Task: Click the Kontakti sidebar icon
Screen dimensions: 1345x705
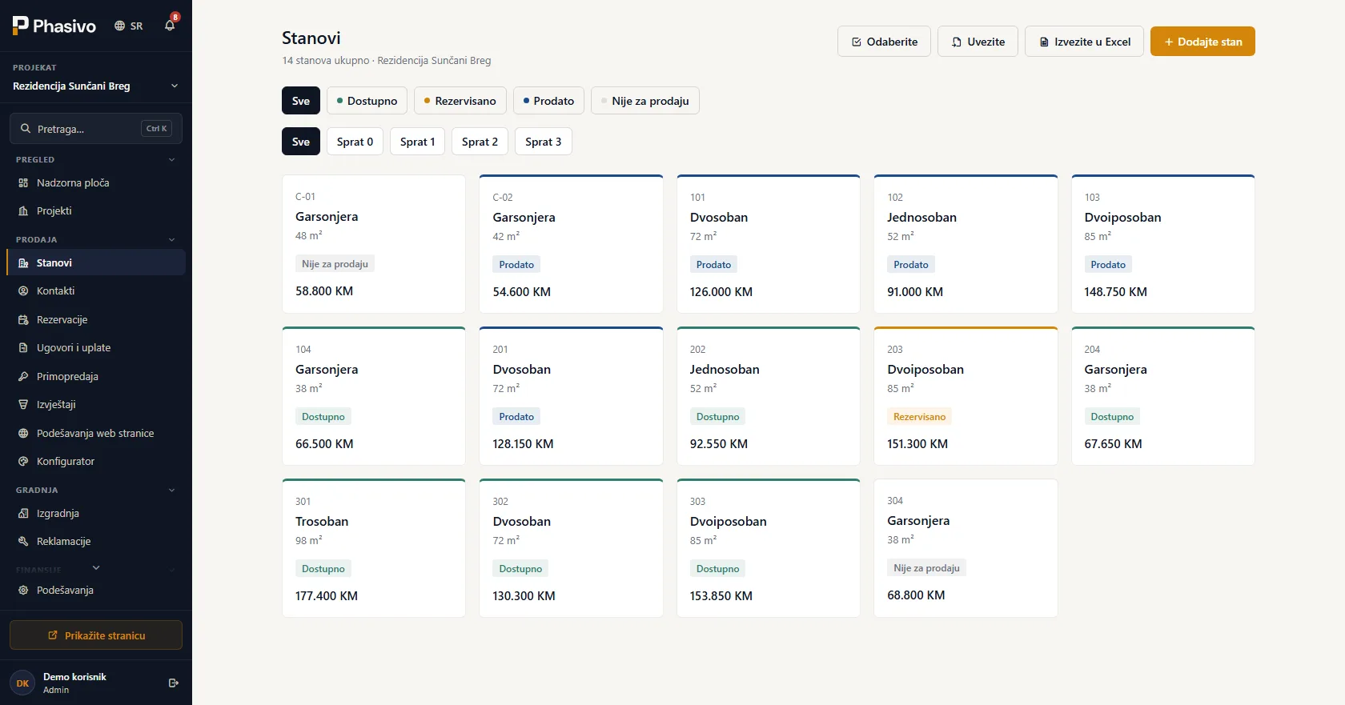Action: click(23, 290)
